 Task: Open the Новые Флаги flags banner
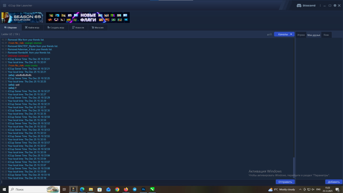pos(88,17)
